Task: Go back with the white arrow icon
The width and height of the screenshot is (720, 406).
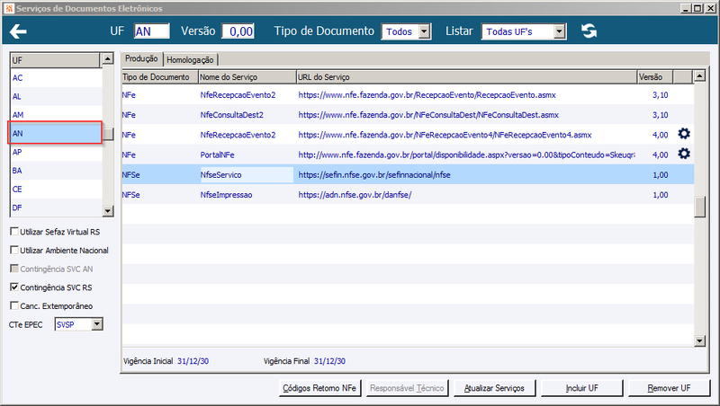Action: tap(18, 31)
